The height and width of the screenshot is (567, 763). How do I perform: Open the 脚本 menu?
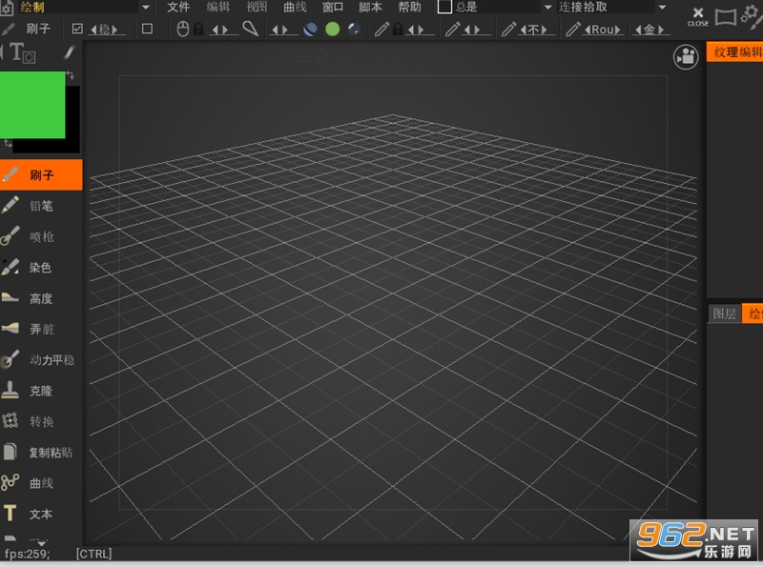click(x=370, y=7)
